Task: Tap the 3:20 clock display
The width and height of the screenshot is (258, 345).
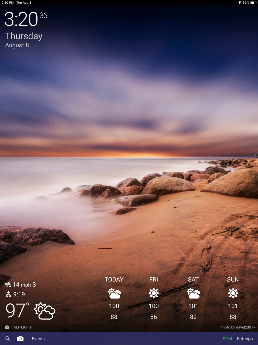Action: click(x=26, y=19)
